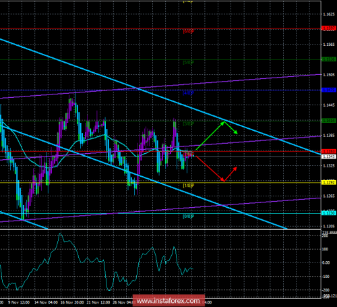Select the green 1.1536 level price tag
Image resolution: width=337 pixels, height=307 pixels.
coord(329,59)
